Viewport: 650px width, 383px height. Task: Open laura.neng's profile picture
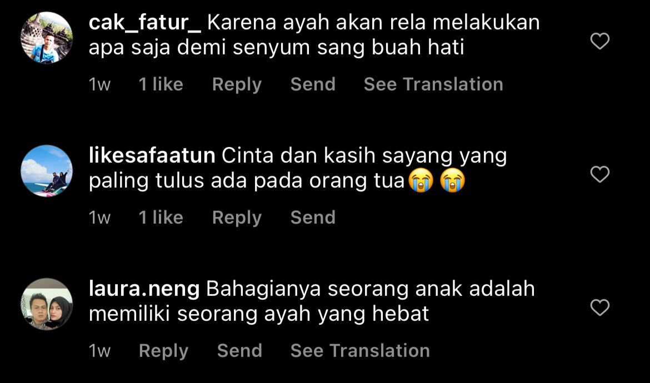click(x=47, y=304)
